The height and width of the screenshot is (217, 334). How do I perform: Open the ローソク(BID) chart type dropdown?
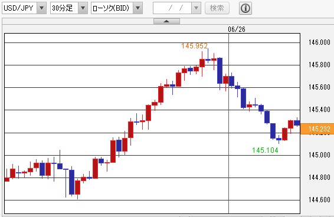click(x=138, y=8)
